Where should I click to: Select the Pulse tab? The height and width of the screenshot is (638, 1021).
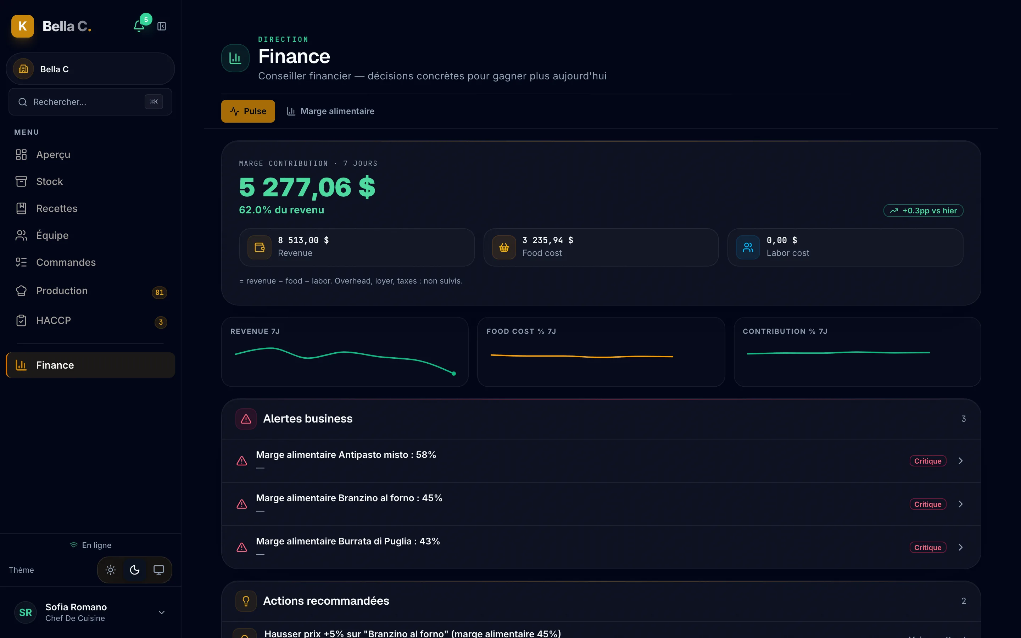point(248,111)
